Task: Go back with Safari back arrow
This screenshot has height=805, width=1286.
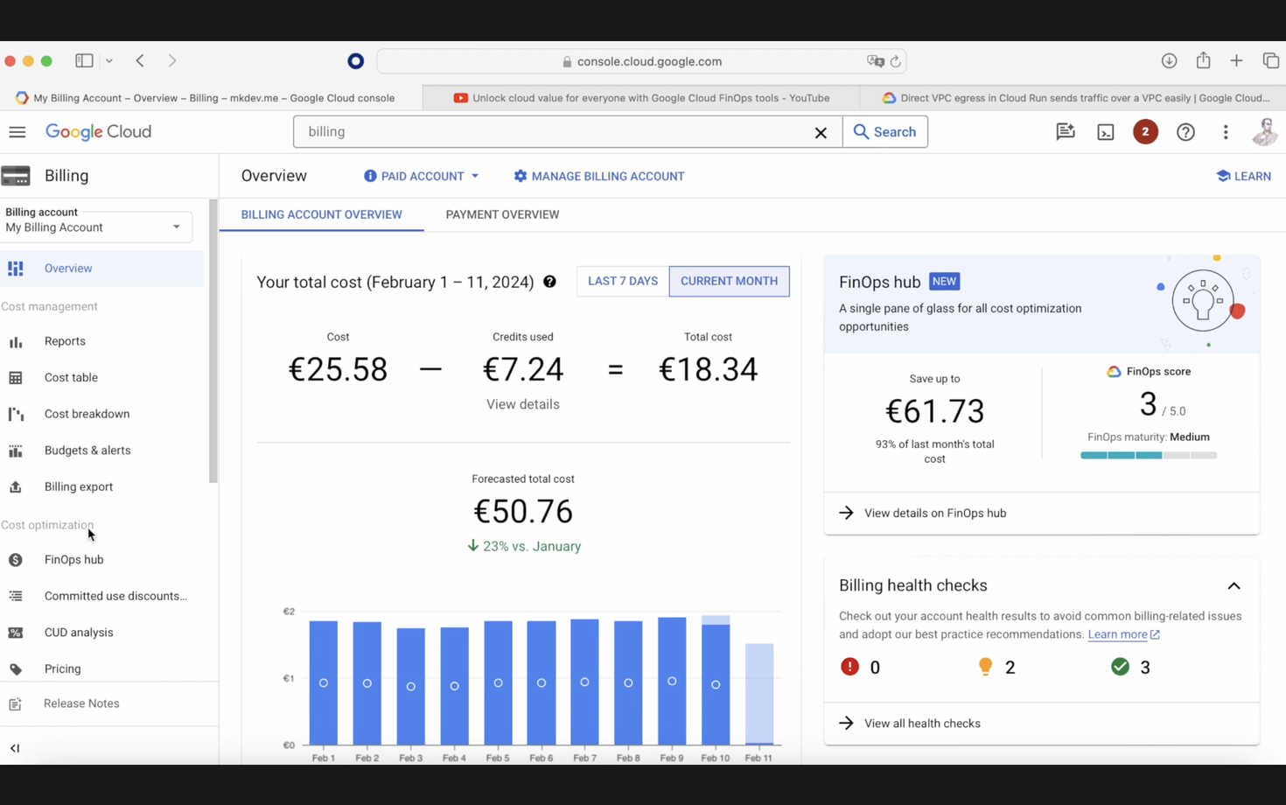Action: click(x=140, y=60)
